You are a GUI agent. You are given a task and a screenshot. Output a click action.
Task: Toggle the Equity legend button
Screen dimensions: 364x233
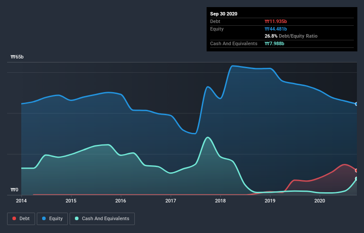pyautogui.click(x=52, y=219)
